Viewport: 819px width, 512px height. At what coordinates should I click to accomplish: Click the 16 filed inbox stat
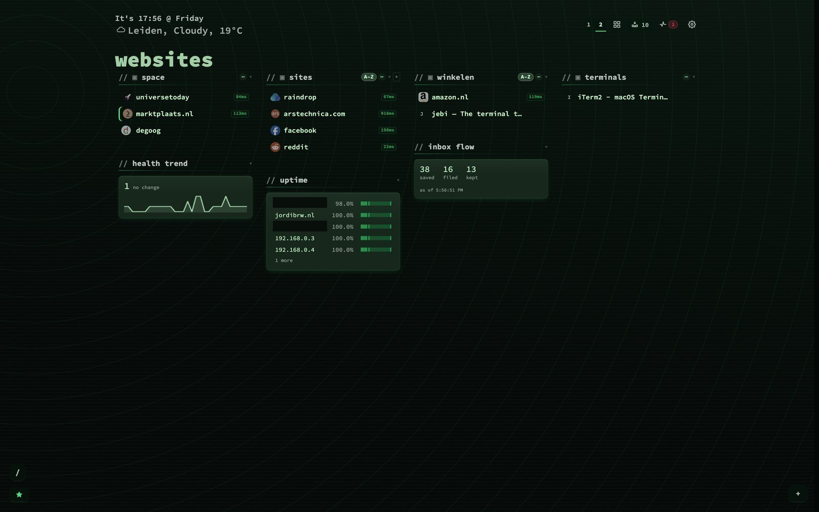[x=450, y=173]
